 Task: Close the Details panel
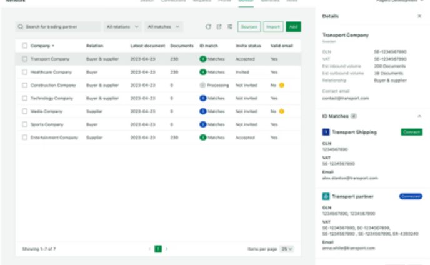pyautogui.click(x=419, y=16)
